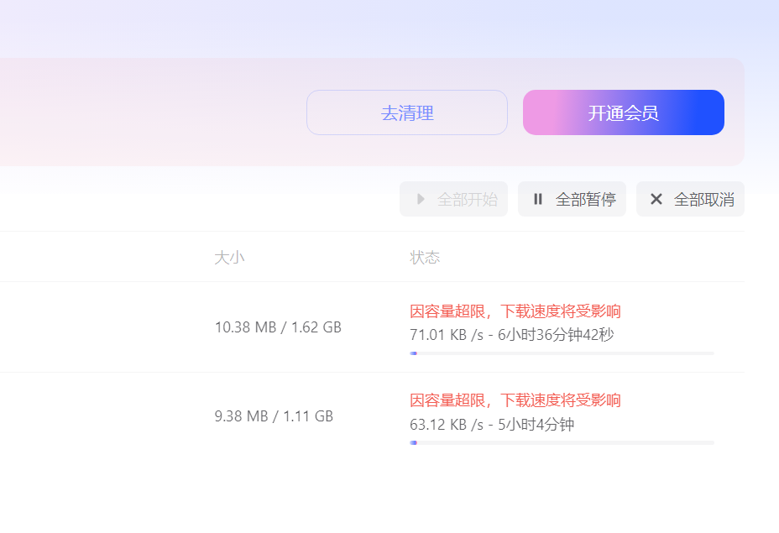Cancel all downloads with 全部取消

(690, 199)
